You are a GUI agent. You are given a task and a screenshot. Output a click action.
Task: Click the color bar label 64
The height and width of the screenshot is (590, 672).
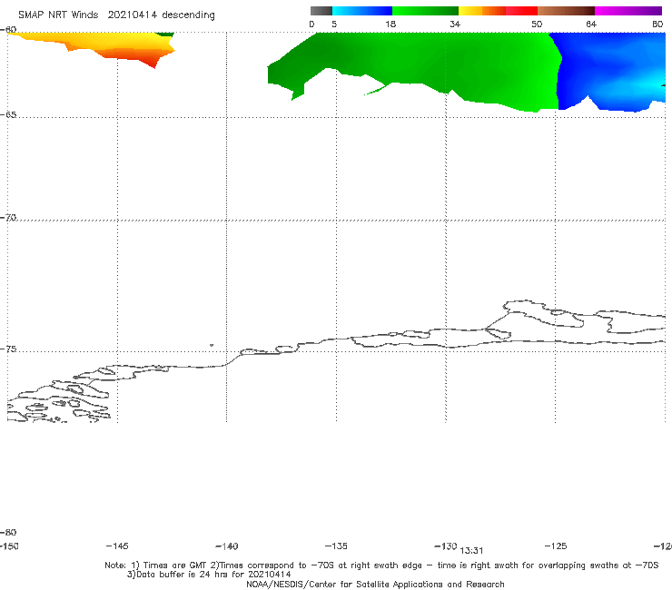pyautogui.click(x=591, y=24)
